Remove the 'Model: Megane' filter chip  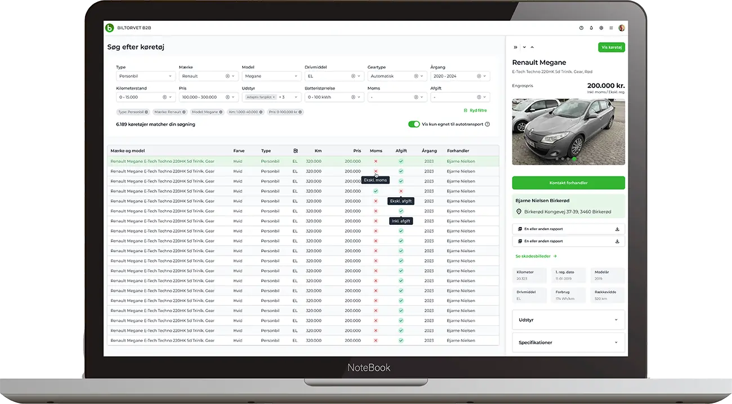pos(221,112)
